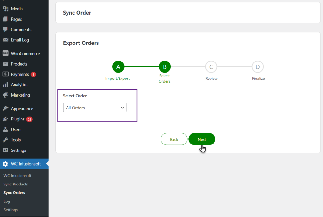Viewport: 323px width, 217px height.
Task: Click the Email Log envelope icon
Action: [x=5, y=40]
